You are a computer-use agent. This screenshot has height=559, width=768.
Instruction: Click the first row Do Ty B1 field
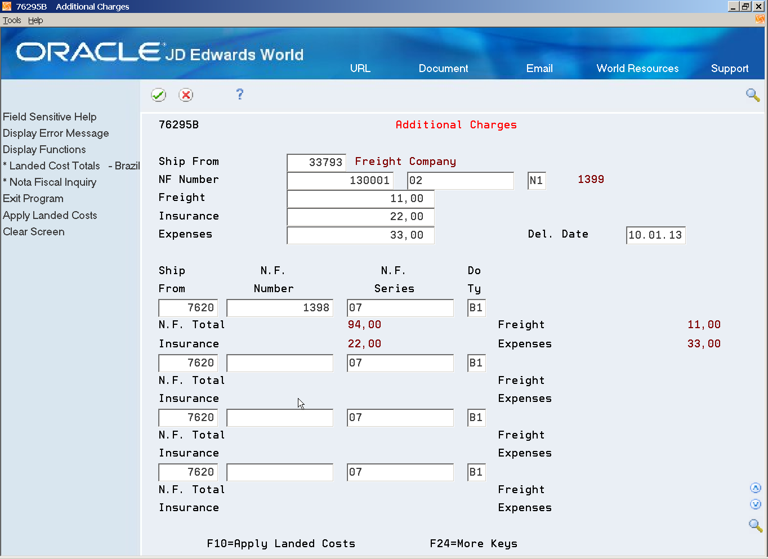click(x=476, y=307)
